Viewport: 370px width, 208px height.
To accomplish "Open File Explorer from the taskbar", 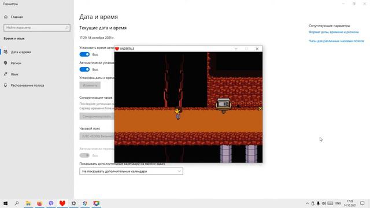I will pyautogui.click(x=28, y=203).
